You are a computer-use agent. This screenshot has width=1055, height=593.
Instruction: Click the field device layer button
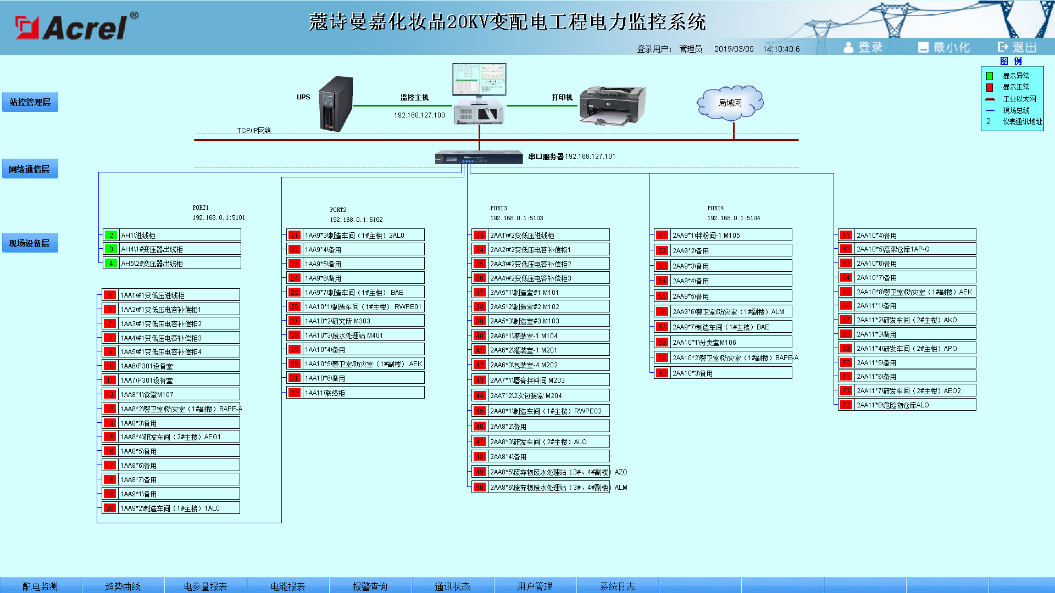click(30, 243)
